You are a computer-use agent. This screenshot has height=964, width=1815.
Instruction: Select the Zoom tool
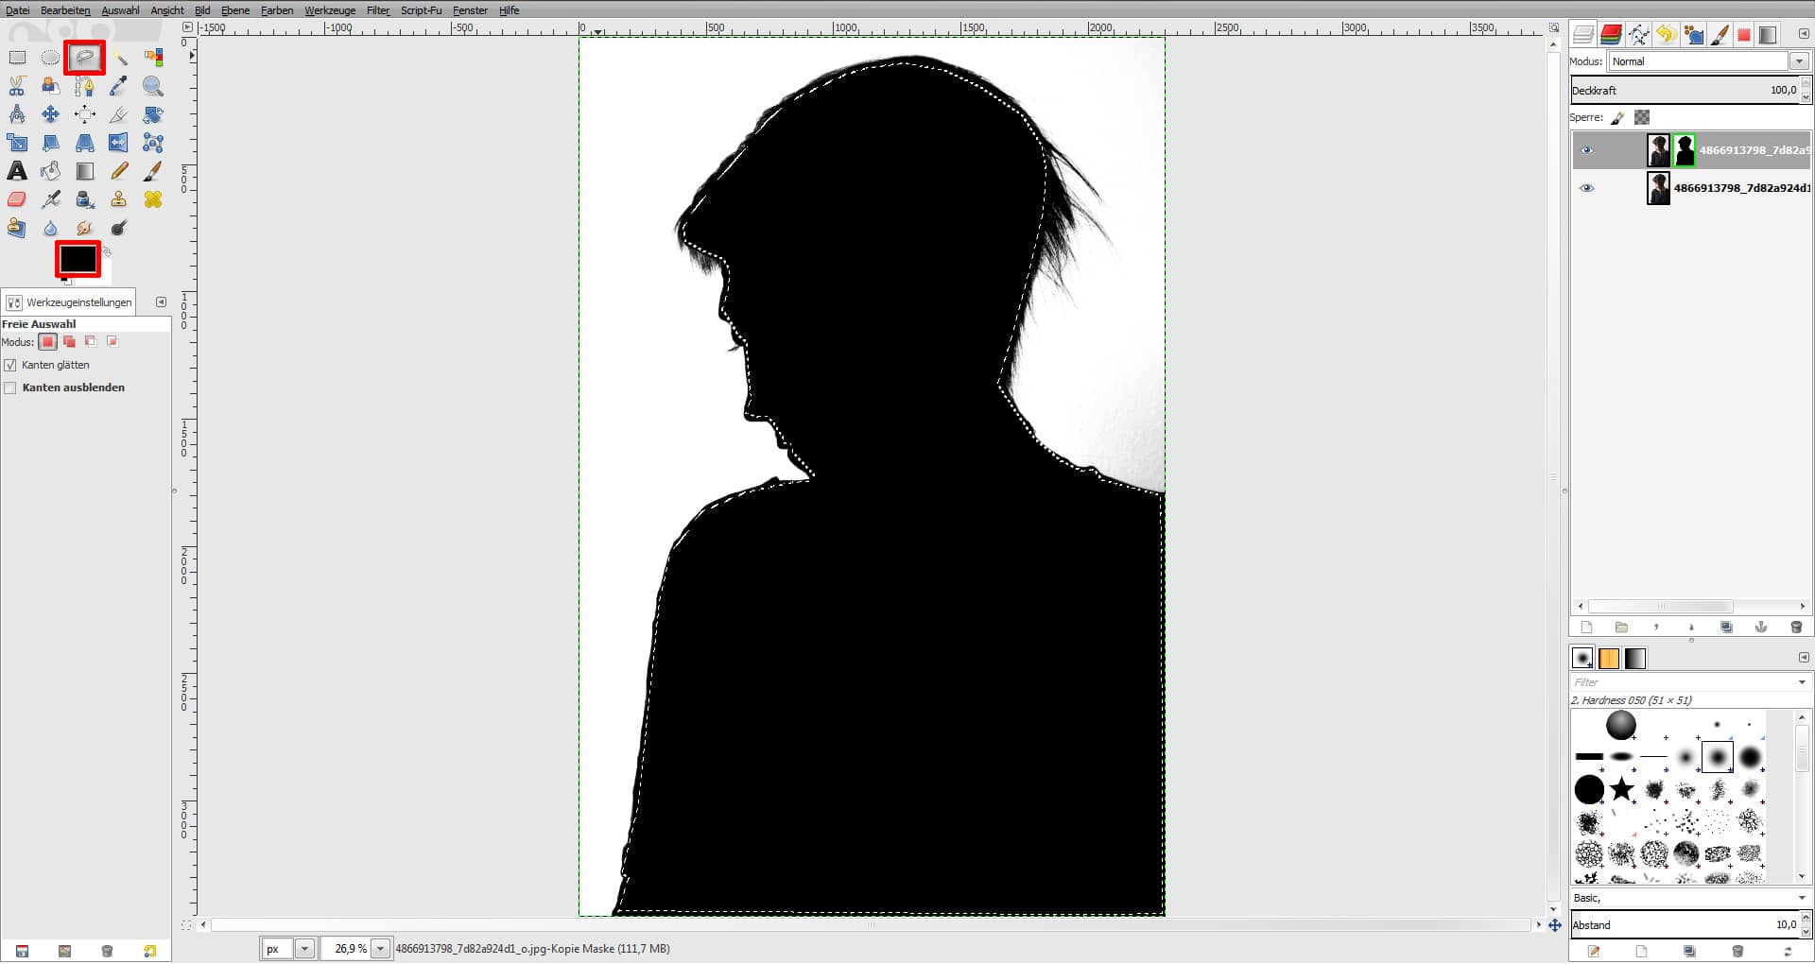point(152,86)
